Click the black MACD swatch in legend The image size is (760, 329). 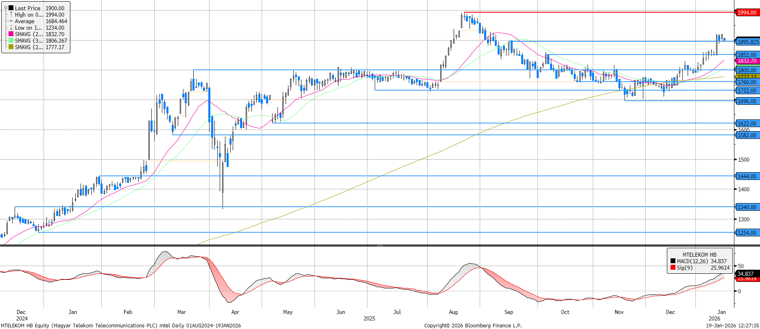pos(673,261)
